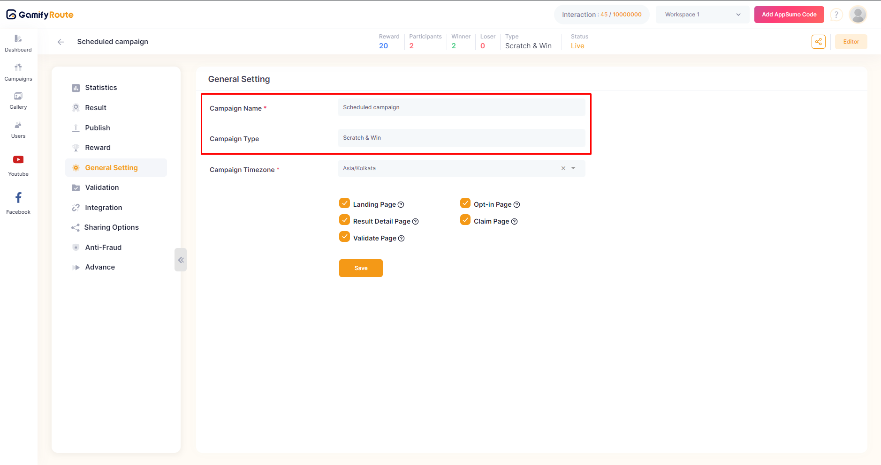
Task: Click into the Campaign Name field
Action: (461, 107)
